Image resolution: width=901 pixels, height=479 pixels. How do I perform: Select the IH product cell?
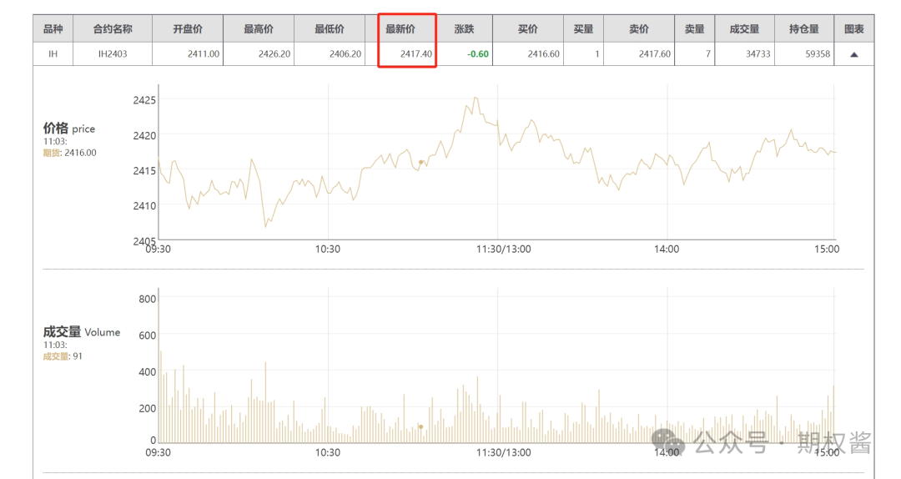click(x=53, y=54)
